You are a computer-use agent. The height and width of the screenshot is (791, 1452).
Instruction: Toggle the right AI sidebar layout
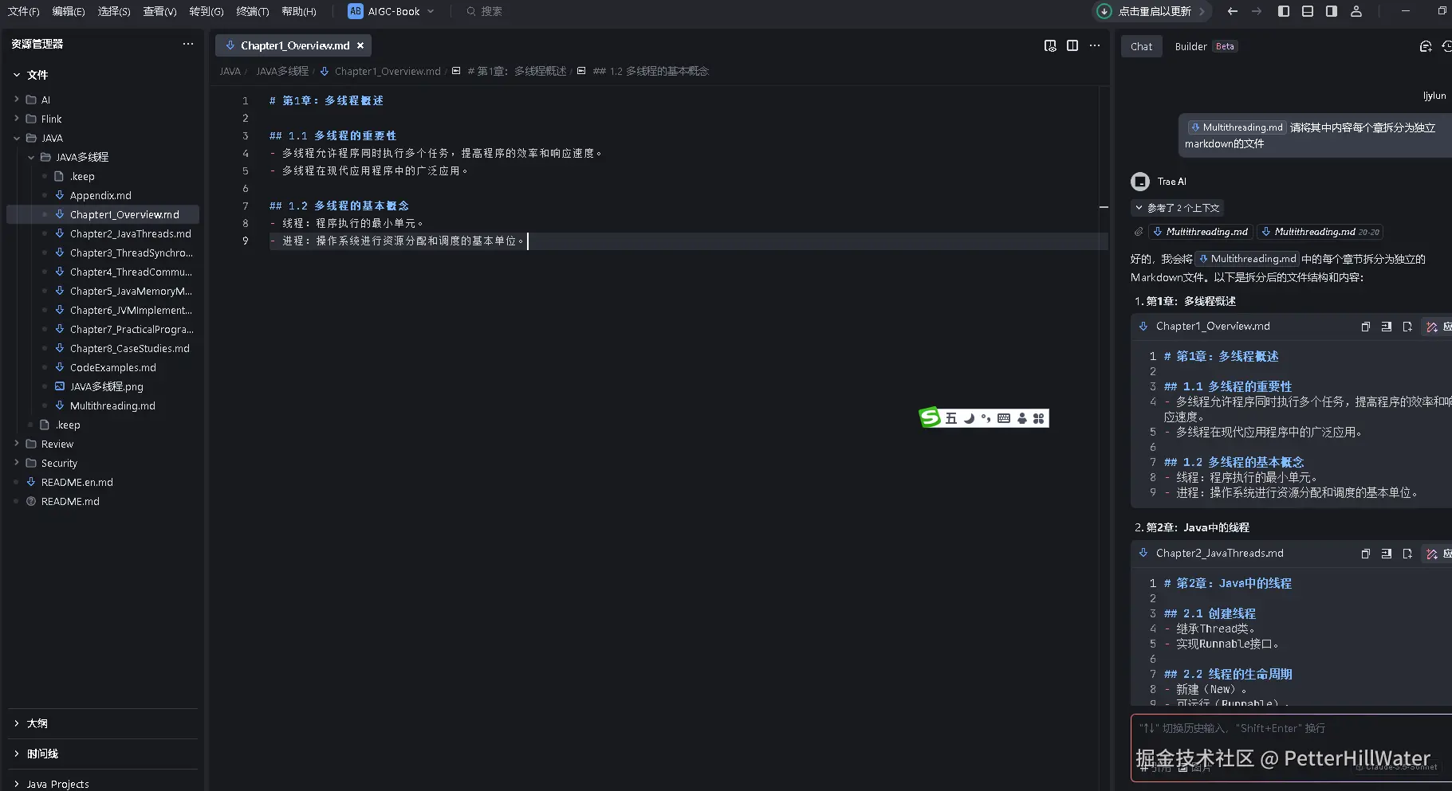(x=1332, y=11)
